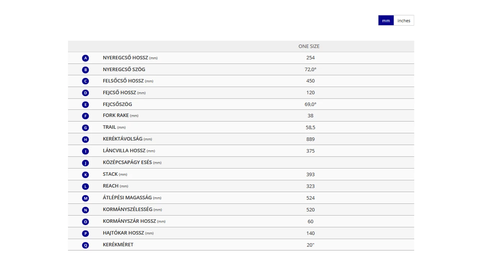Screen dimensions: 486x270
Task: Select the seat tube angle value 72,0°
Action: click(x=310, y=69)
